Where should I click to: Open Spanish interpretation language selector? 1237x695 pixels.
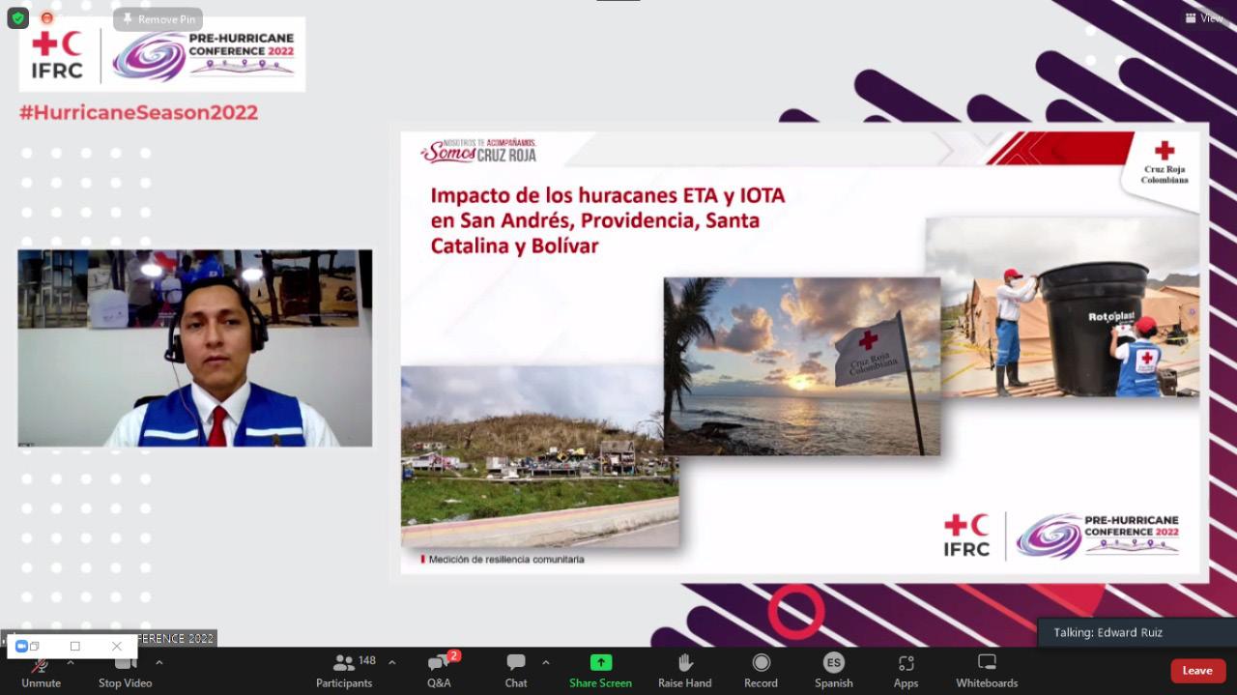click(x=833, y=672)
